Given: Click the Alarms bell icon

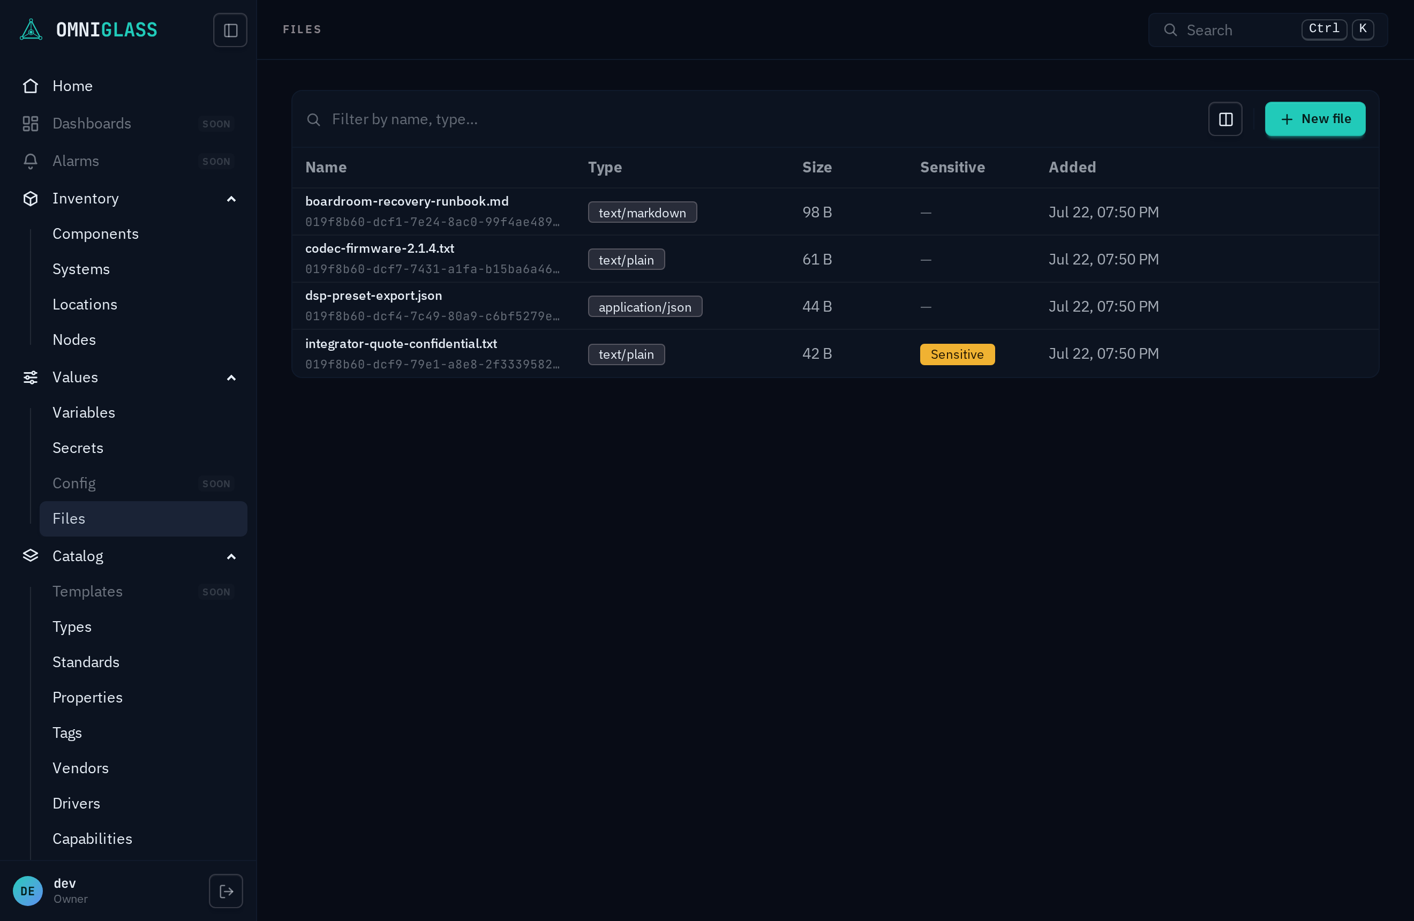Looking at the screenshot, I should (x=31, y=161).
